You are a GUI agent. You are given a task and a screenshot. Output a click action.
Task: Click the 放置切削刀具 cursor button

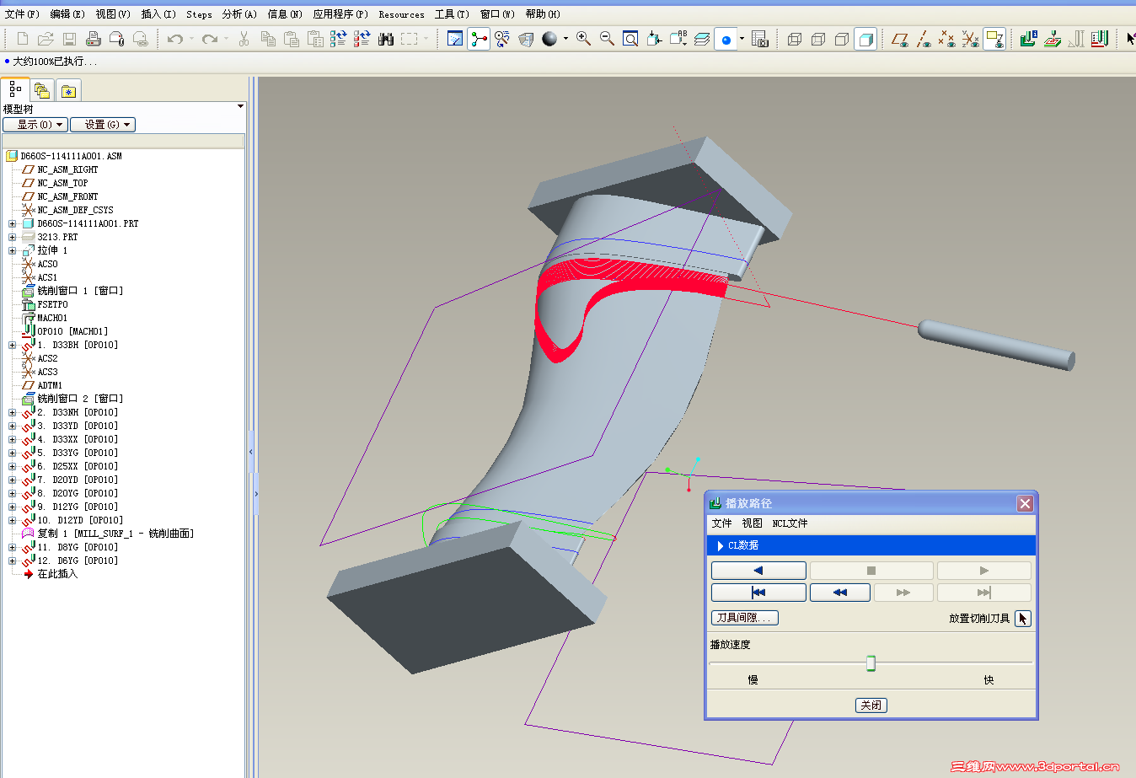pyautogui.click(x=1022, y=619)
